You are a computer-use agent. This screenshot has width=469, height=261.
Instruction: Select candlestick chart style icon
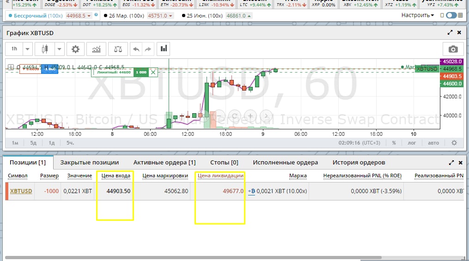click(45, 49)
